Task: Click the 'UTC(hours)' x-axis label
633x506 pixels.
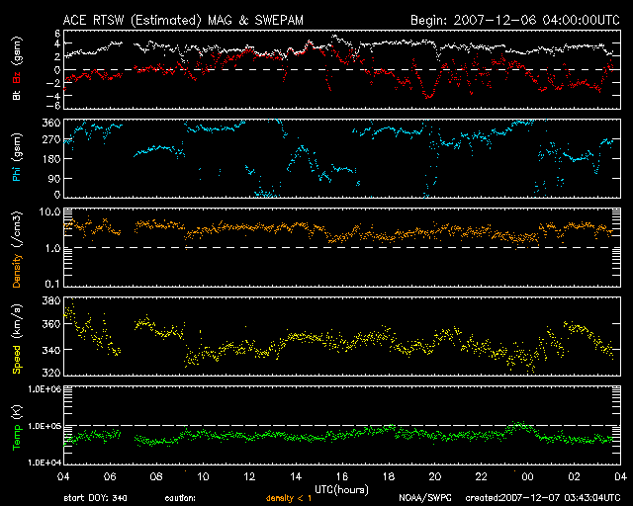Action: click(x=341, y=490)
